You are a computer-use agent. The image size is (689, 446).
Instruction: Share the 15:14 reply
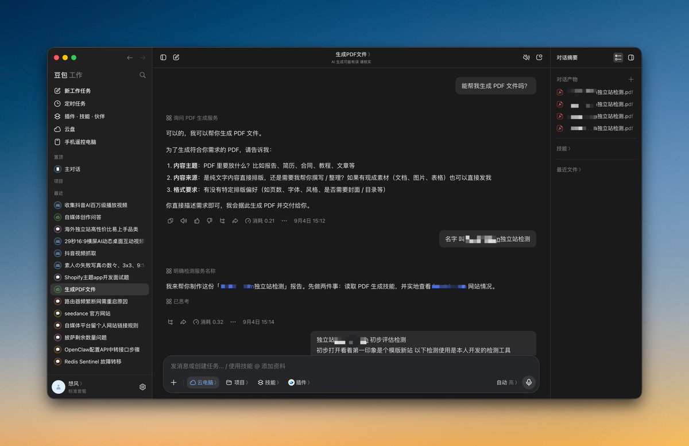183,322
